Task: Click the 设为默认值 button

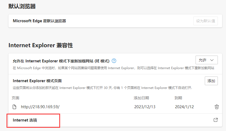Action: [206, 21]
